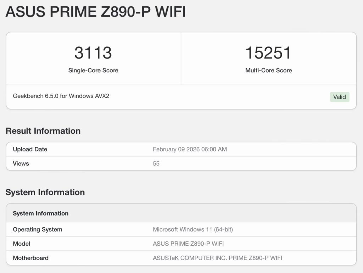The height and width of the screenshot is (273, 363).
Task: Click the Motherboard row label
Action: coord(30,258)
